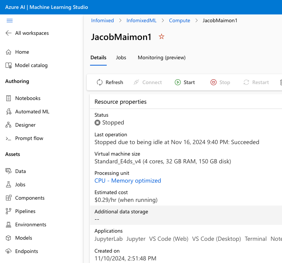This screenshot has width=282, height=263.
Task: Click the Data icon under Assets
Action: point(9,171)
